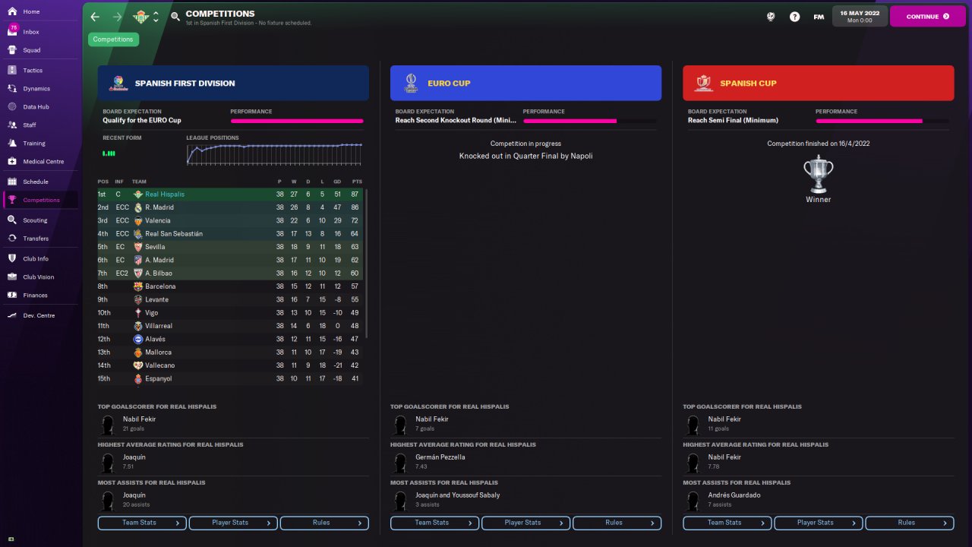Open Medical Centre from the sidebar
Image resolution: width=972 pixels, height=547 pixels.
point(41,162)
